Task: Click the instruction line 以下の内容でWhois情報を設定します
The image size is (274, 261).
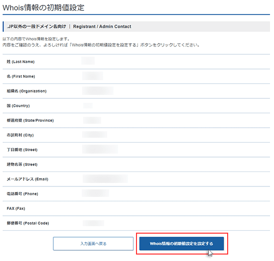Action: pos(36,39)
